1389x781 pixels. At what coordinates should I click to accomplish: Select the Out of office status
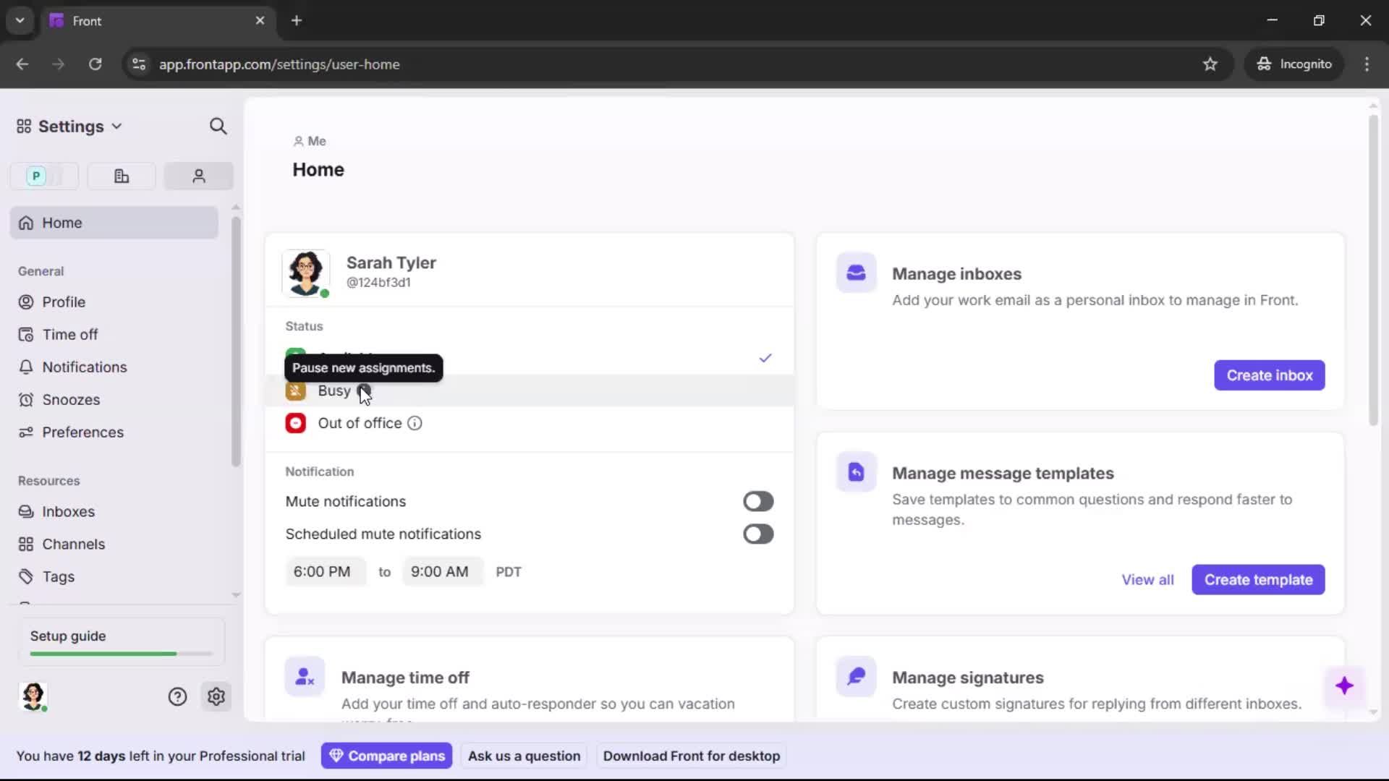point(359,423)
